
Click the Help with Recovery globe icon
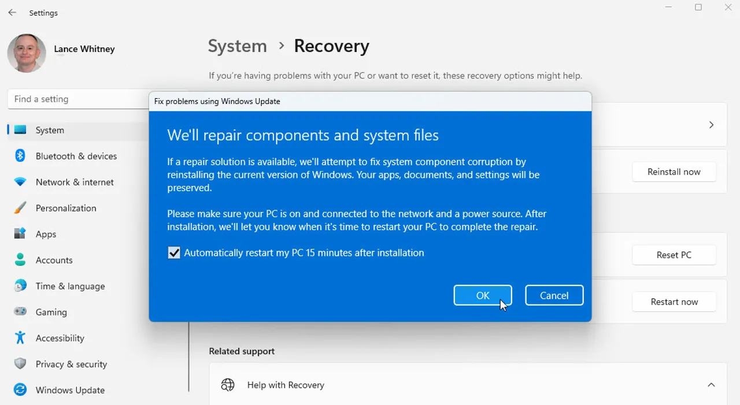click(228, 385)
